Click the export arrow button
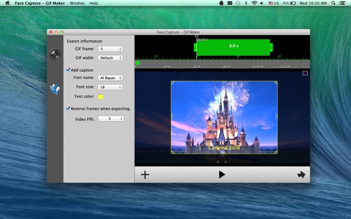 [301, 174]
